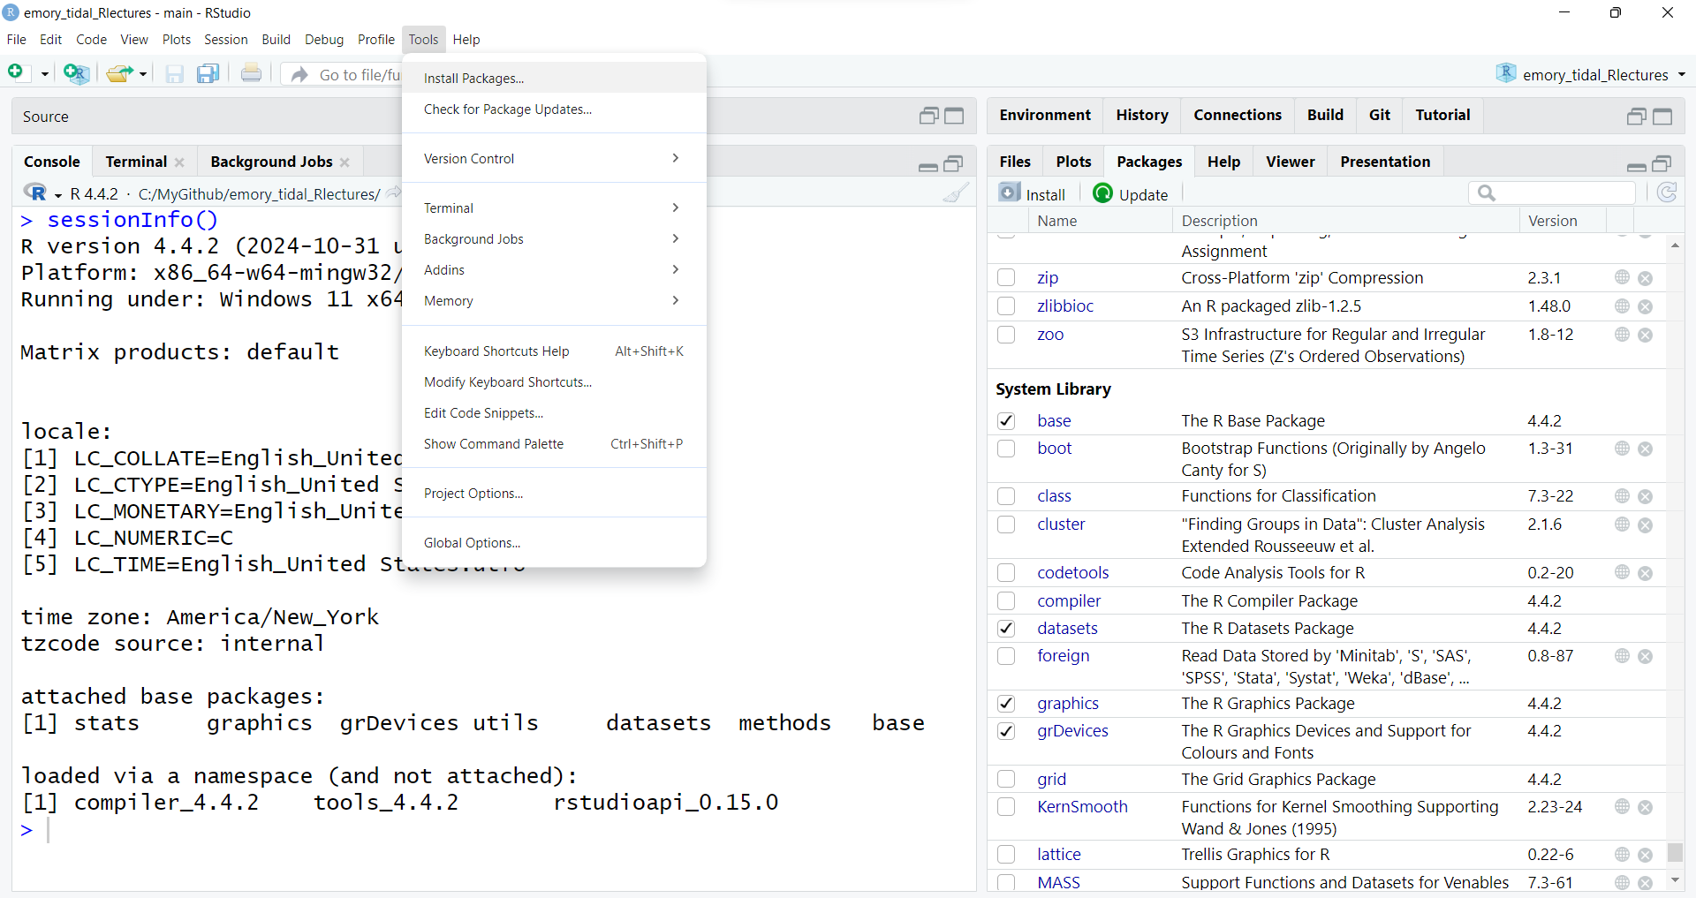Click the Print document icon
1696x898 pixels.
pyautogui.click(x=251, y=73)
